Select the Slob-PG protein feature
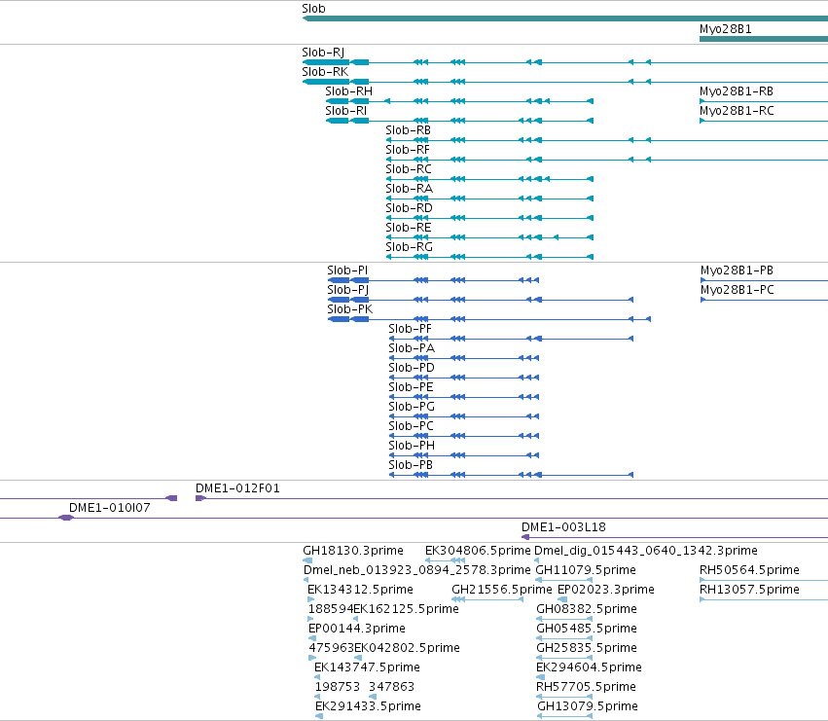The image size is (828, 721). (x=464, y=416)
